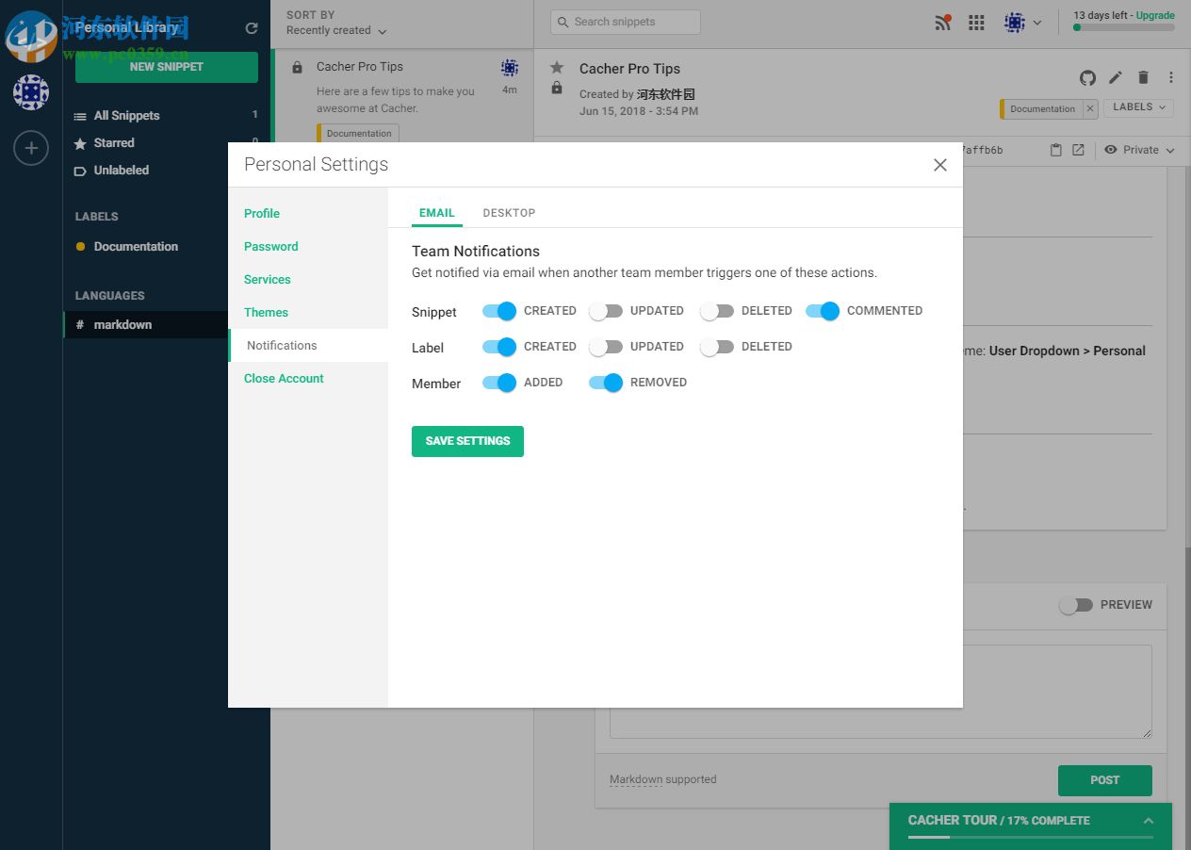Toggle Member REMOVED notification
Image resolution: width=1191 pixels, height=850 pixels.
click(x=606, y=383)
